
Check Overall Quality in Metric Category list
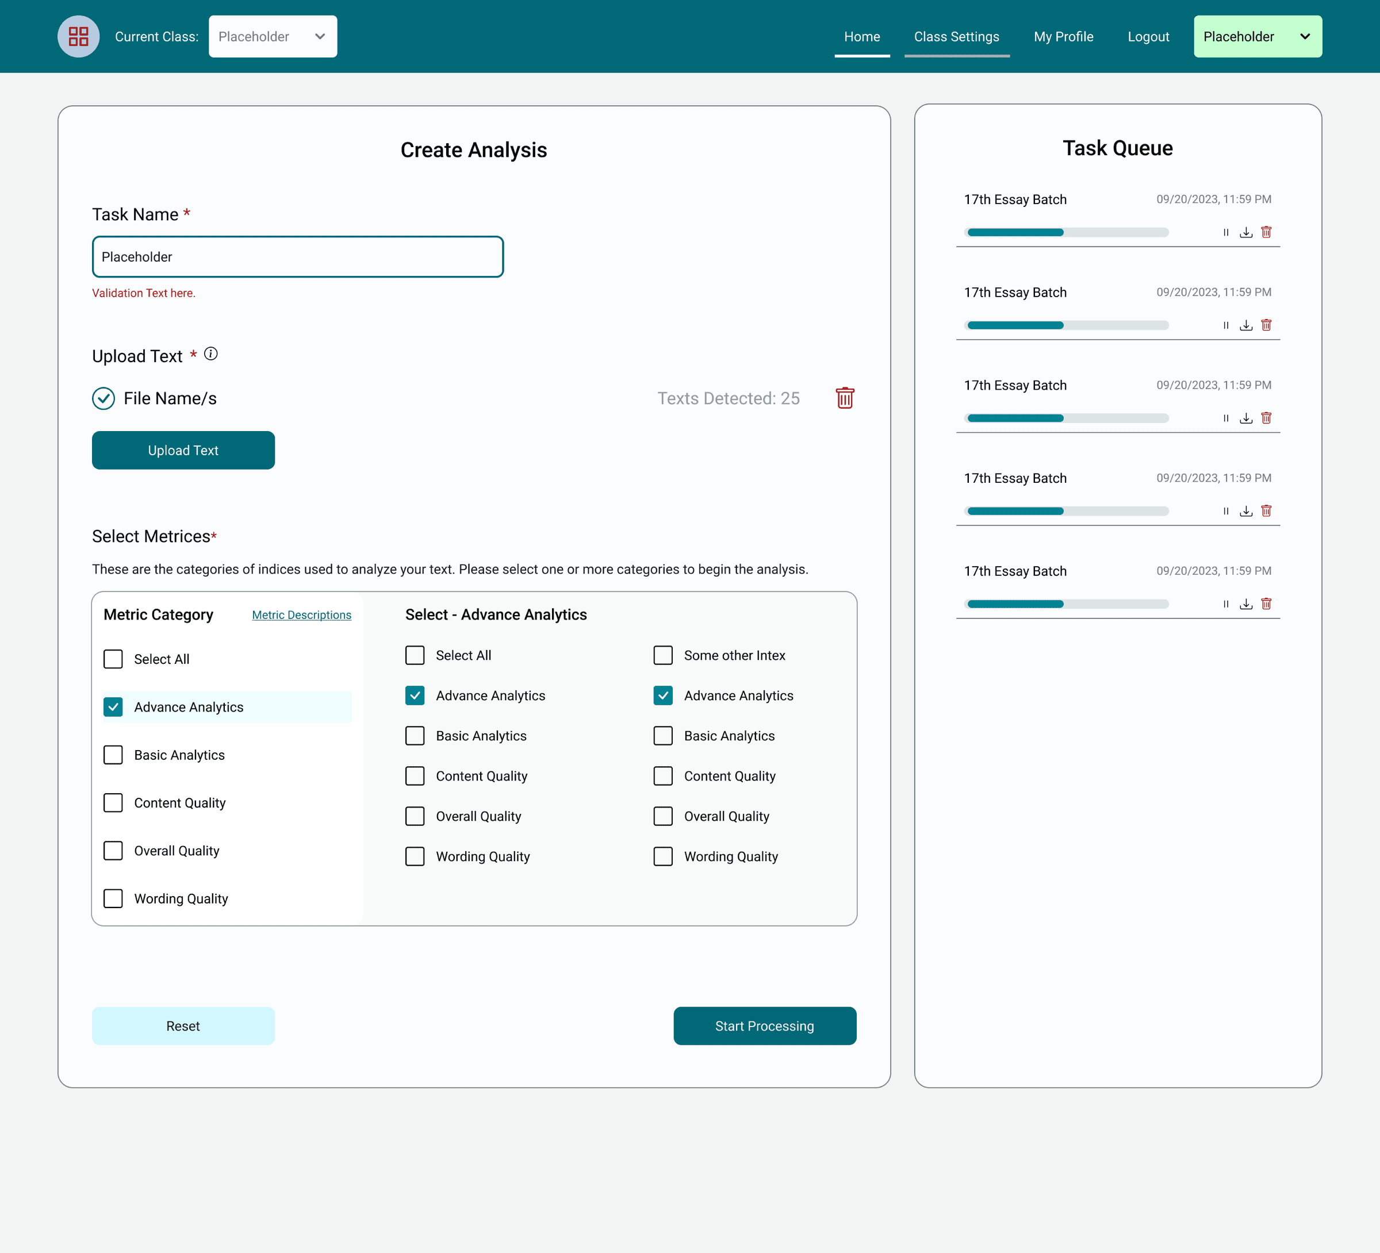pos(113,851)
